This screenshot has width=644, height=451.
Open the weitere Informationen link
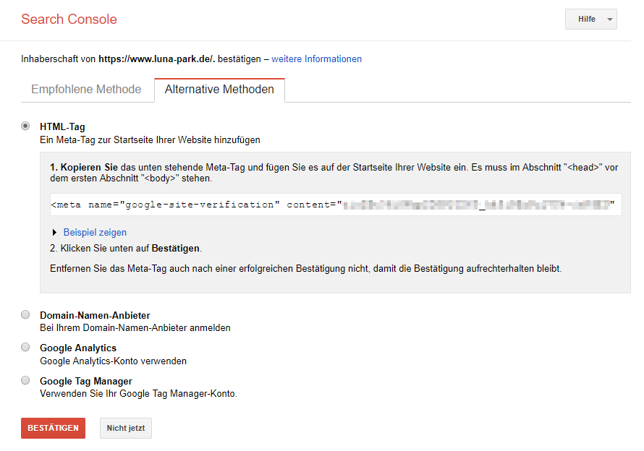coord(316,59)
